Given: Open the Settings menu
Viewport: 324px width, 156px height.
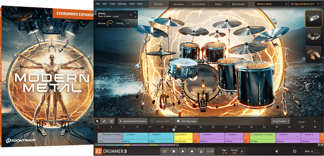Looking at the screenshot, I should (x=122, y=4).
